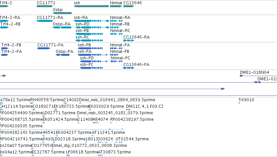Select the Osbp-RA transcript label

tap(62, 24)
